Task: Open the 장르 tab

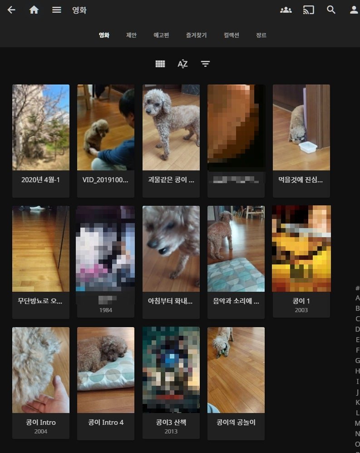Action: [261, 35]
